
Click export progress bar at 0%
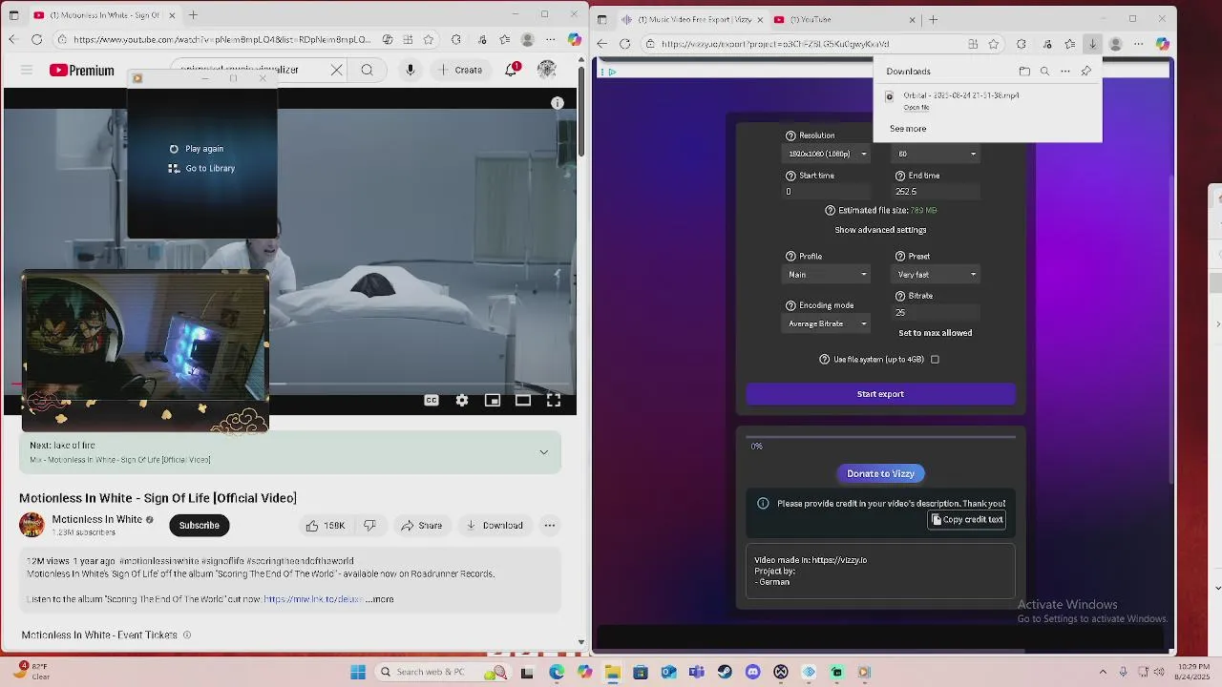(x=880, y=437)
